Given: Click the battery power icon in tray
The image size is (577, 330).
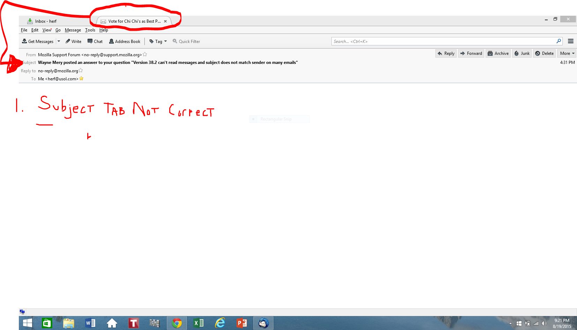Looking at the screenshot, I should click(x=527, y=323).
